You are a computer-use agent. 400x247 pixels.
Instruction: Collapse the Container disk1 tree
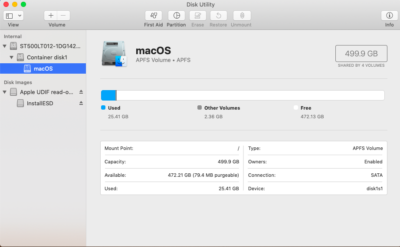[11, 57]
